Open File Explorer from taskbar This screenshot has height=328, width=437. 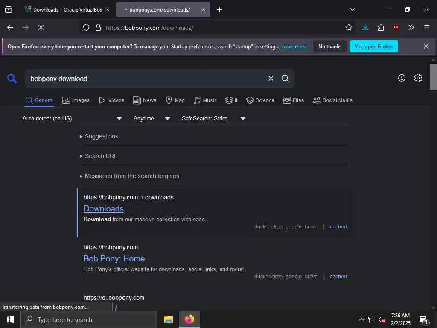point(168,319)
